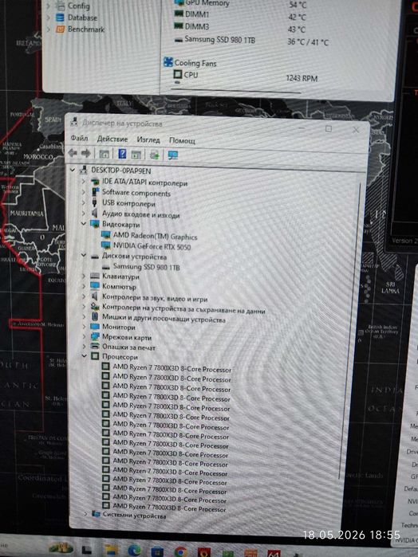The width and height of the screenshot is (418, 557).
Task: Select Samsung SSD 980 1TB in Device Manager
Action: pos(146,266)
